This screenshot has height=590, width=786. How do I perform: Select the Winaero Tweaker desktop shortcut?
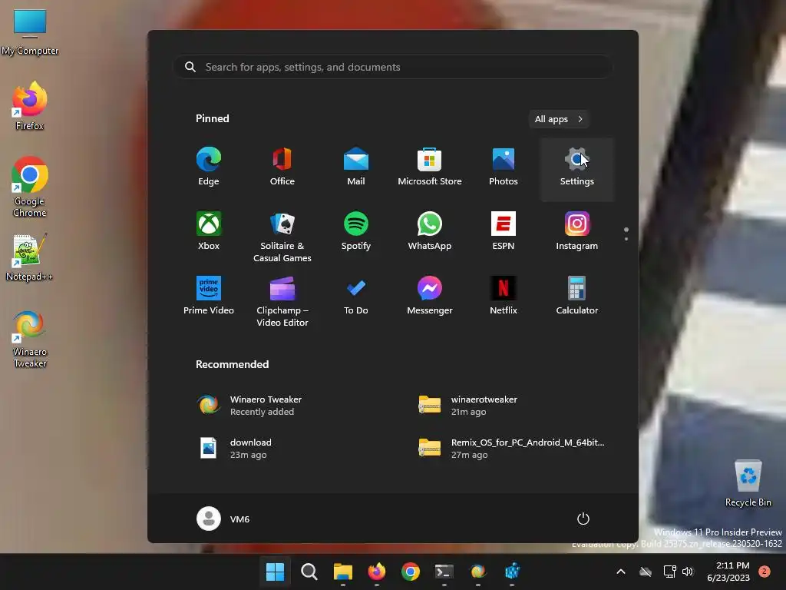click(x=30, y=339)
